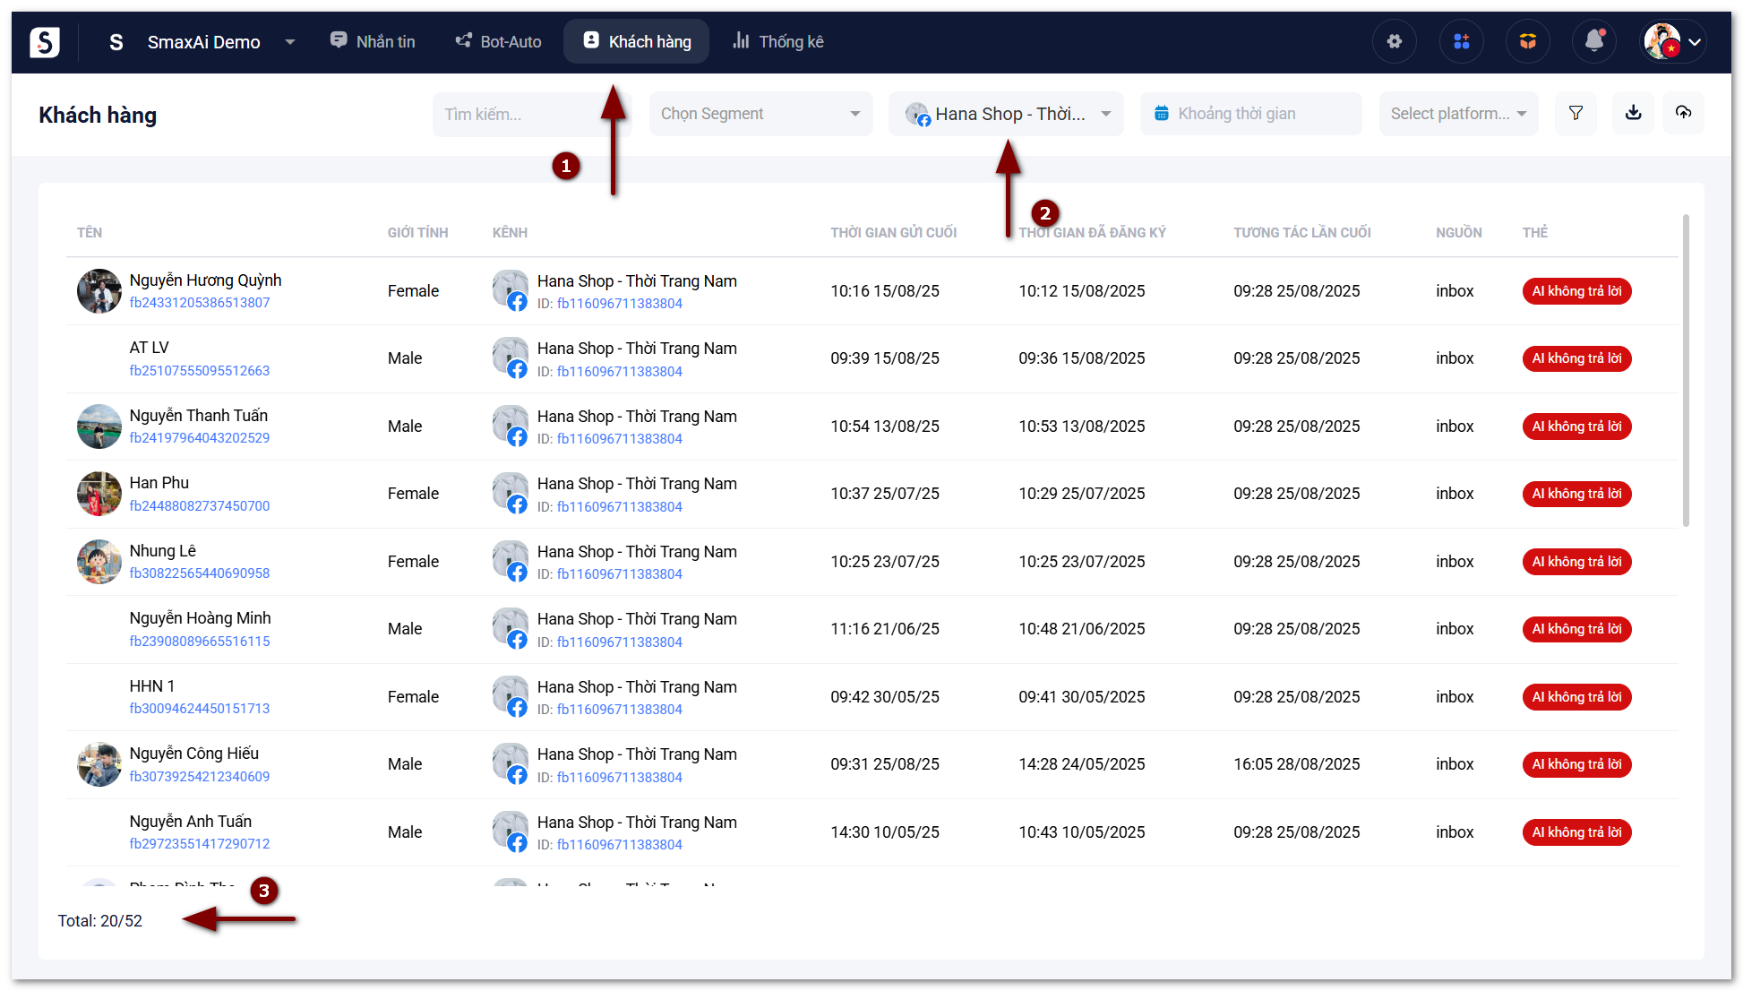Open customer link fb24331205386513807
The width and height of the screenshot is (1743, 991).
(199, 303)
